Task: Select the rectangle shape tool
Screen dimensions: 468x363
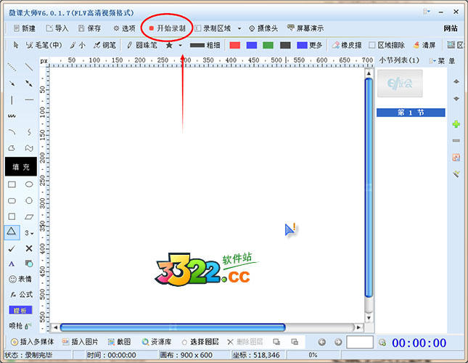Action: coord(12,184)
